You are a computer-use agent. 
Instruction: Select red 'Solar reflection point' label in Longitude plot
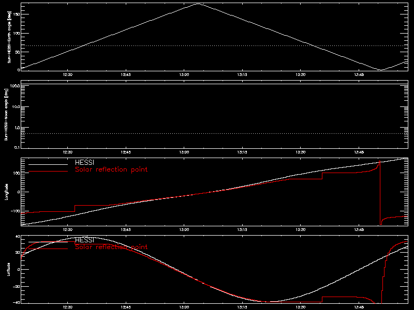point(111,169)
